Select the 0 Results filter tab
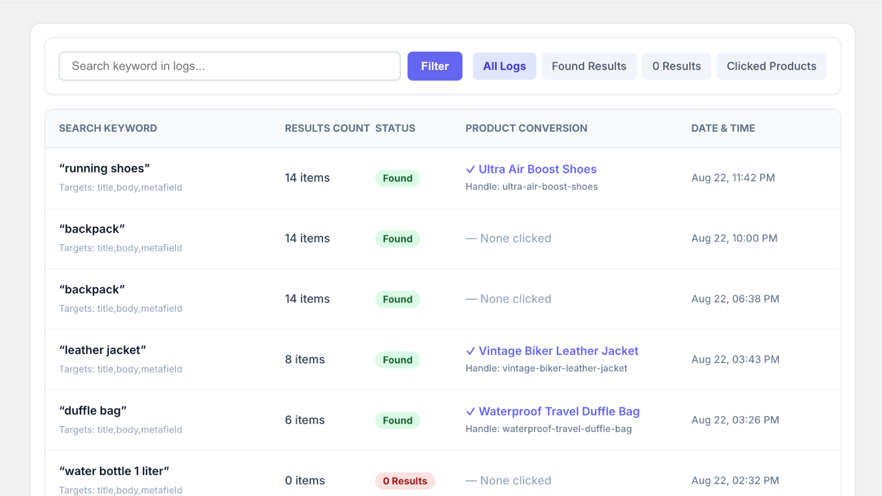 point(676,66)
